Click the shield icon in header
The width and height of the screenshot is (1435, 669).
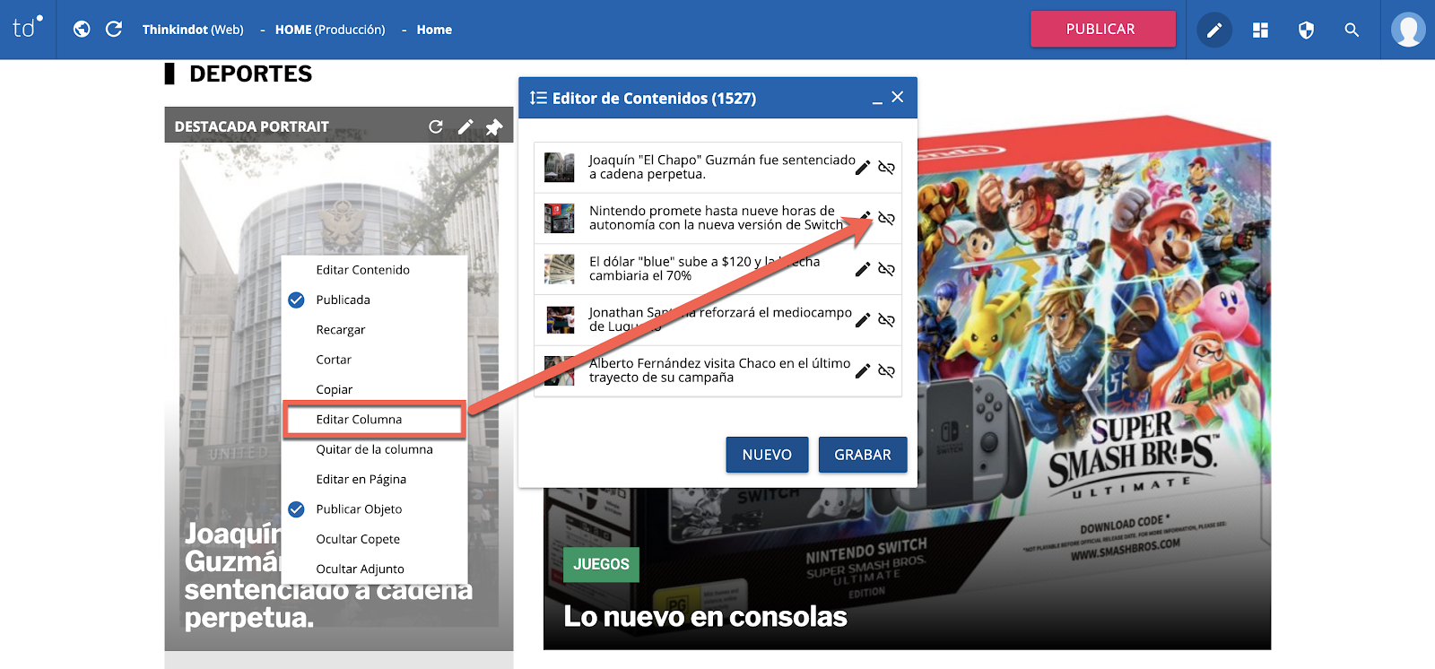click(1306, 30)
